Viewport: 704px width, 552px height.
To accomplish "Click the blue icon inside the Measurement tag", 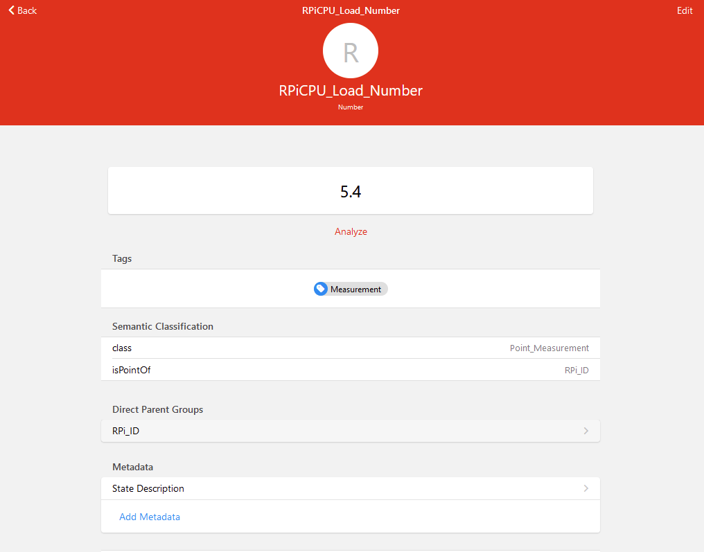I will [x=321, y=289].
